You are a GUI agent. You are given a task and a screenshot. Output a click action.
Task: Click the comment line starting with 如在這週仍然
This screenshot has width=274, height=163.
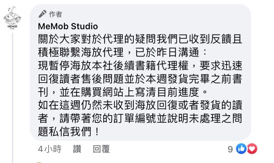tap(140, 105)
